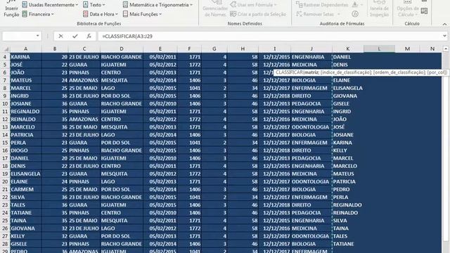Click the select-all corner triangle
The height and width of the screenshot is (253, 450).
[x=6, y=49]
